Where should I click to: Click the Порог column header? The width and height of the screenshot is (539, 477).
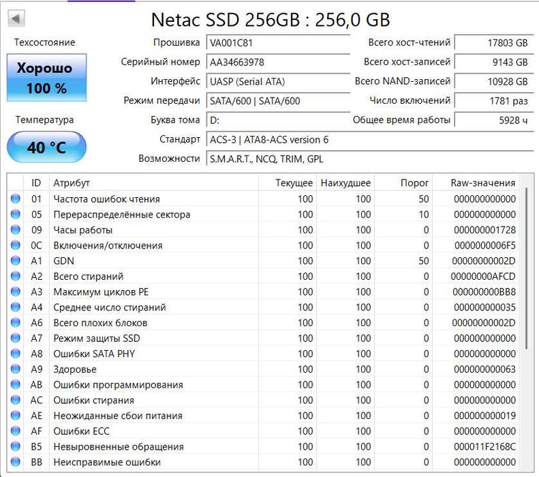click(x=403, y=183)
